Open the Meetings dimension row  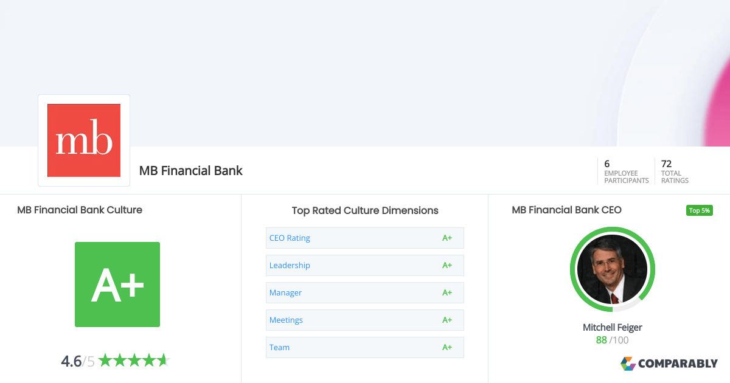[365, 320]
